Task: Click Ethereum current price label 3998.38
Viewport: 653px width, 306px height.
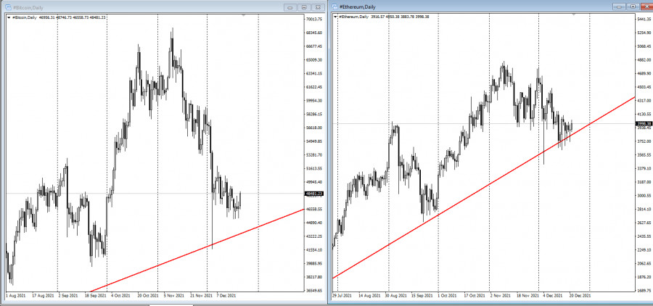Action: 644,124
